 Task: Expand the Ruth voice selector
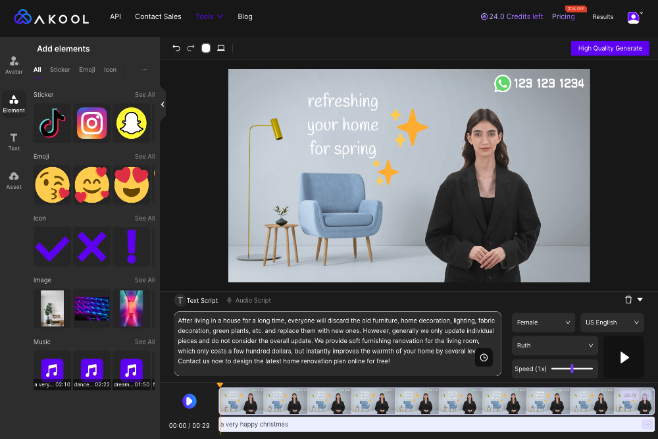(554, 345)
